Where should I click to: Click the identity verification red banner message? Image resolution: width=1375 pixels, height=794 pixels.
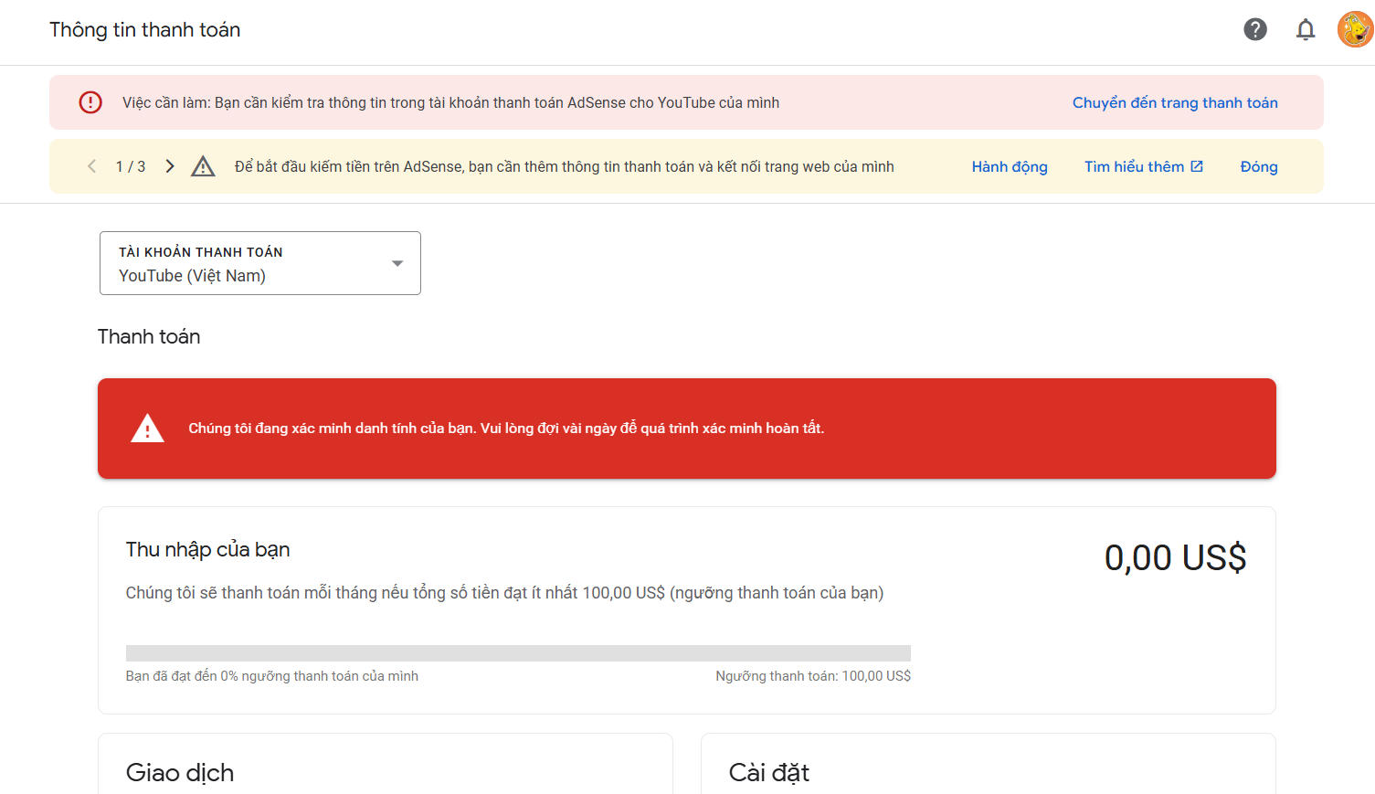pyautogui.click(x=506, y=429)
